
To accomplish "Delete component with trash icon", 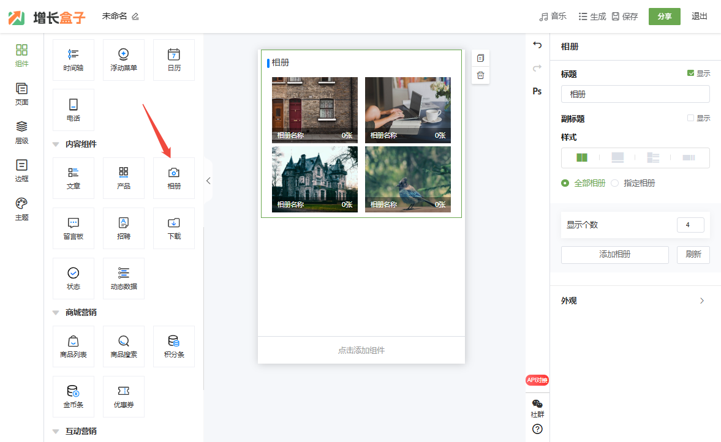I will point(480,75).
